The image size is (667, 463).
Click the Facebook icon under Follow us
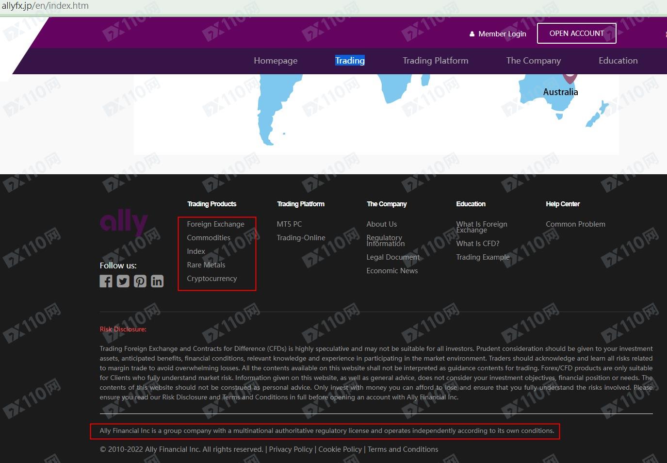point(106,281)
